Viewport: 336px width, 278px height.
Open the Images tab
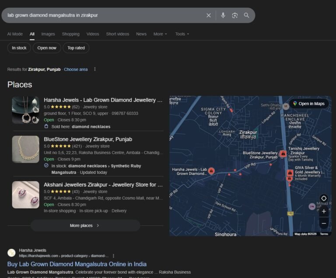pos(48,34)
